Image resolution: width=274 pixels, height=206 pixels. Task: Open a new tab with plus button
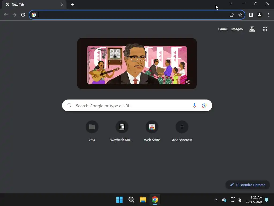72,5
